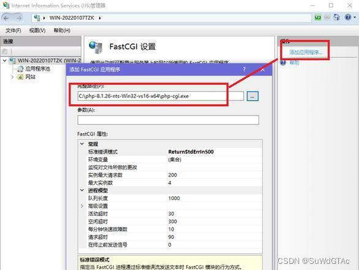Image resolution: width=359 pixels, height=270 pixels.
Task: Click the dialog question mark help button
Action: click(x=244, y=69)
